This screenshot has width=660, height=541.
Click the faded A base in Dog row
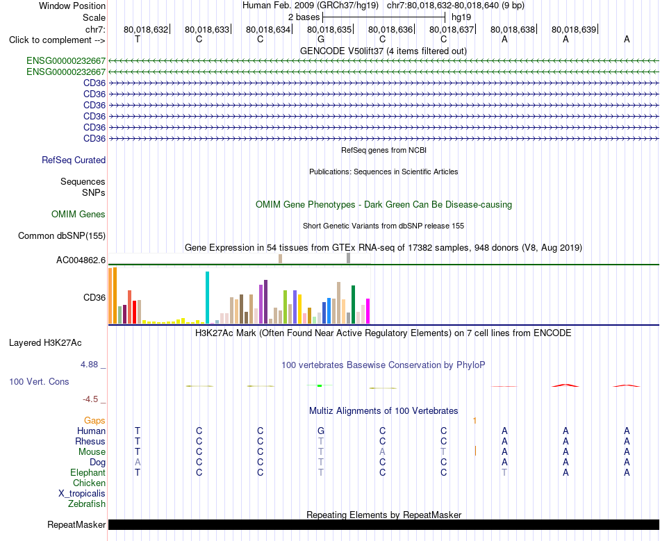tap(138, 462)
